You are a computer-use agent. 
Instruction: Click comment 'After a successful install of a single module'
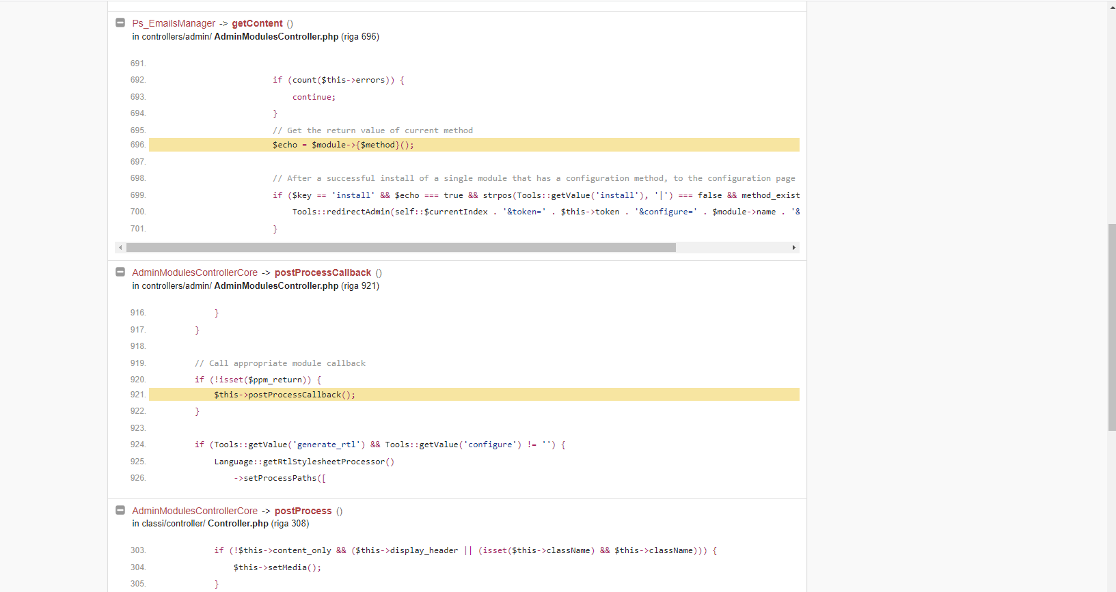coord(534,178)
